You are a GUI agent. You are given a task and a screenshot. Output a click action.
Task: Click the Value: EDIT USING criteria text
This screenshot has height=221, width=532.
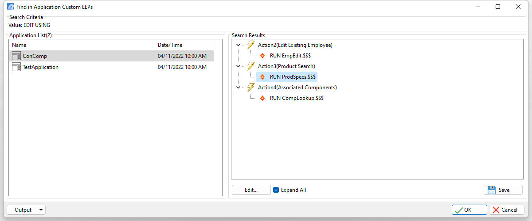point(29,25)
